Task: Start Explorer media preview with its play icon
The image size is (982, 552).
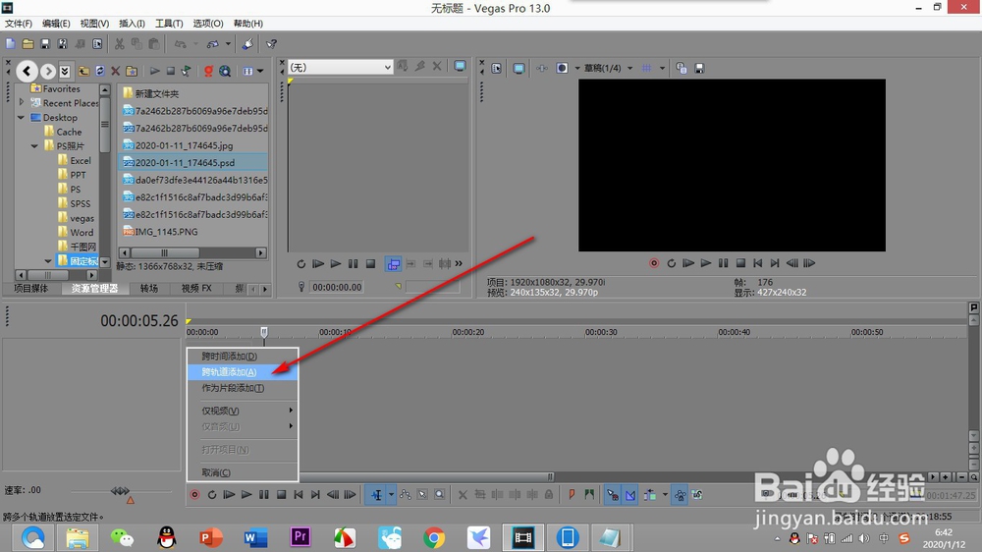Action: 155,71
